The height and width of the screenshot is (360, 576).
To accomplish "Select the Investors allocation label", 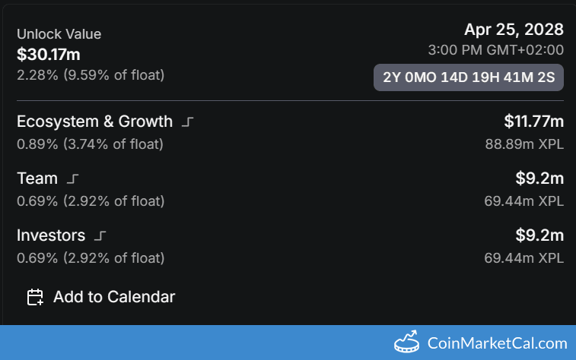I will 51,235.
